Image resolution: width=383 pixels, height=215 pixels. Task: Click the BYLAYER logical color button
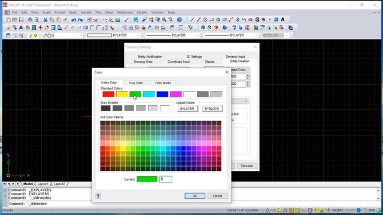(187, 109)
